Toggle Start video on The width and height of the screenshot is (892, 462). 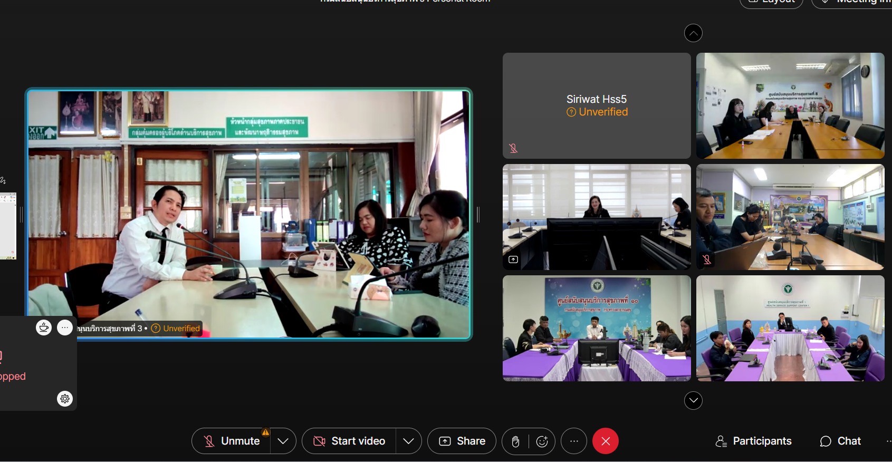pos(349,441)
